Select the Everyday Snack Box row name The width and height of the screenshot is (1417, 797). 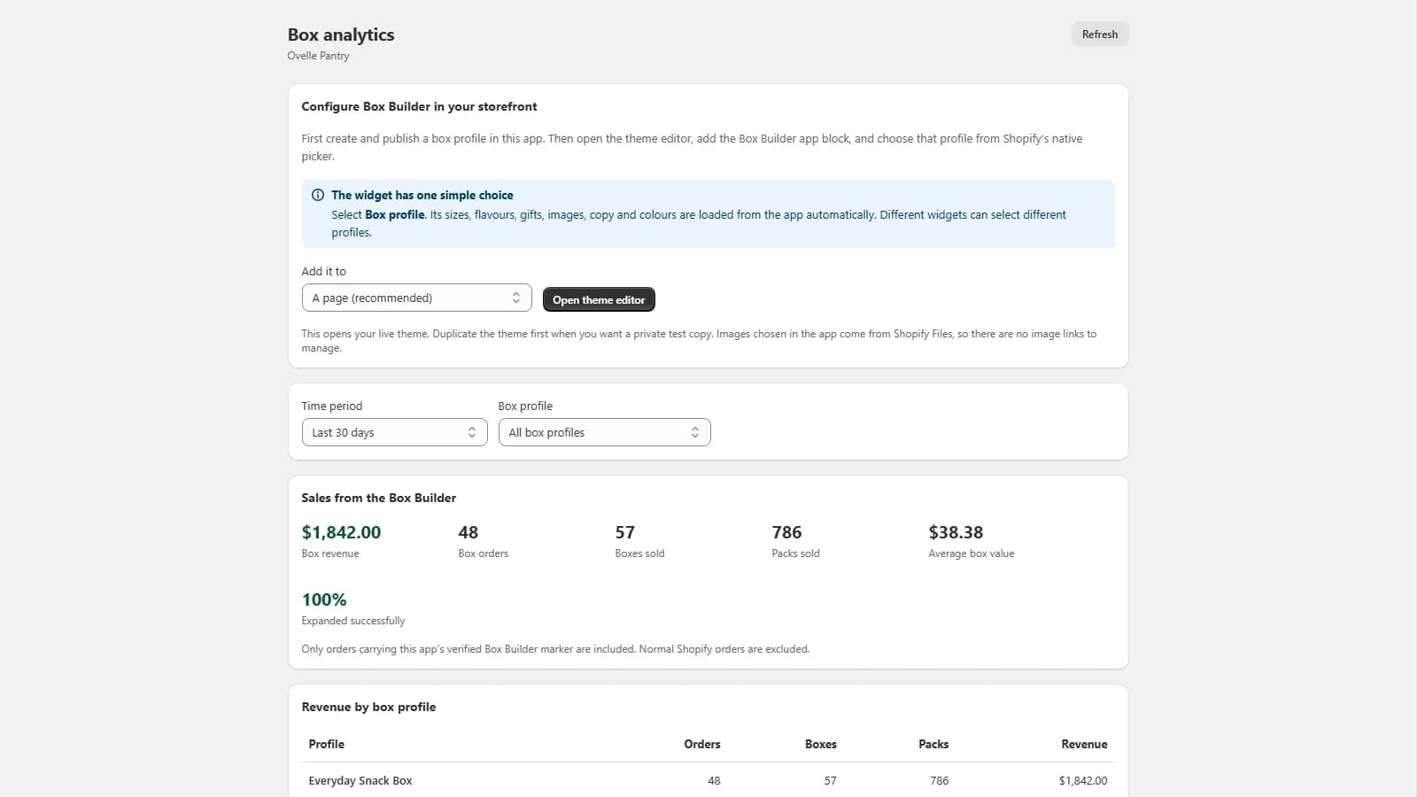pyautogui.click(x=360, y=780)
